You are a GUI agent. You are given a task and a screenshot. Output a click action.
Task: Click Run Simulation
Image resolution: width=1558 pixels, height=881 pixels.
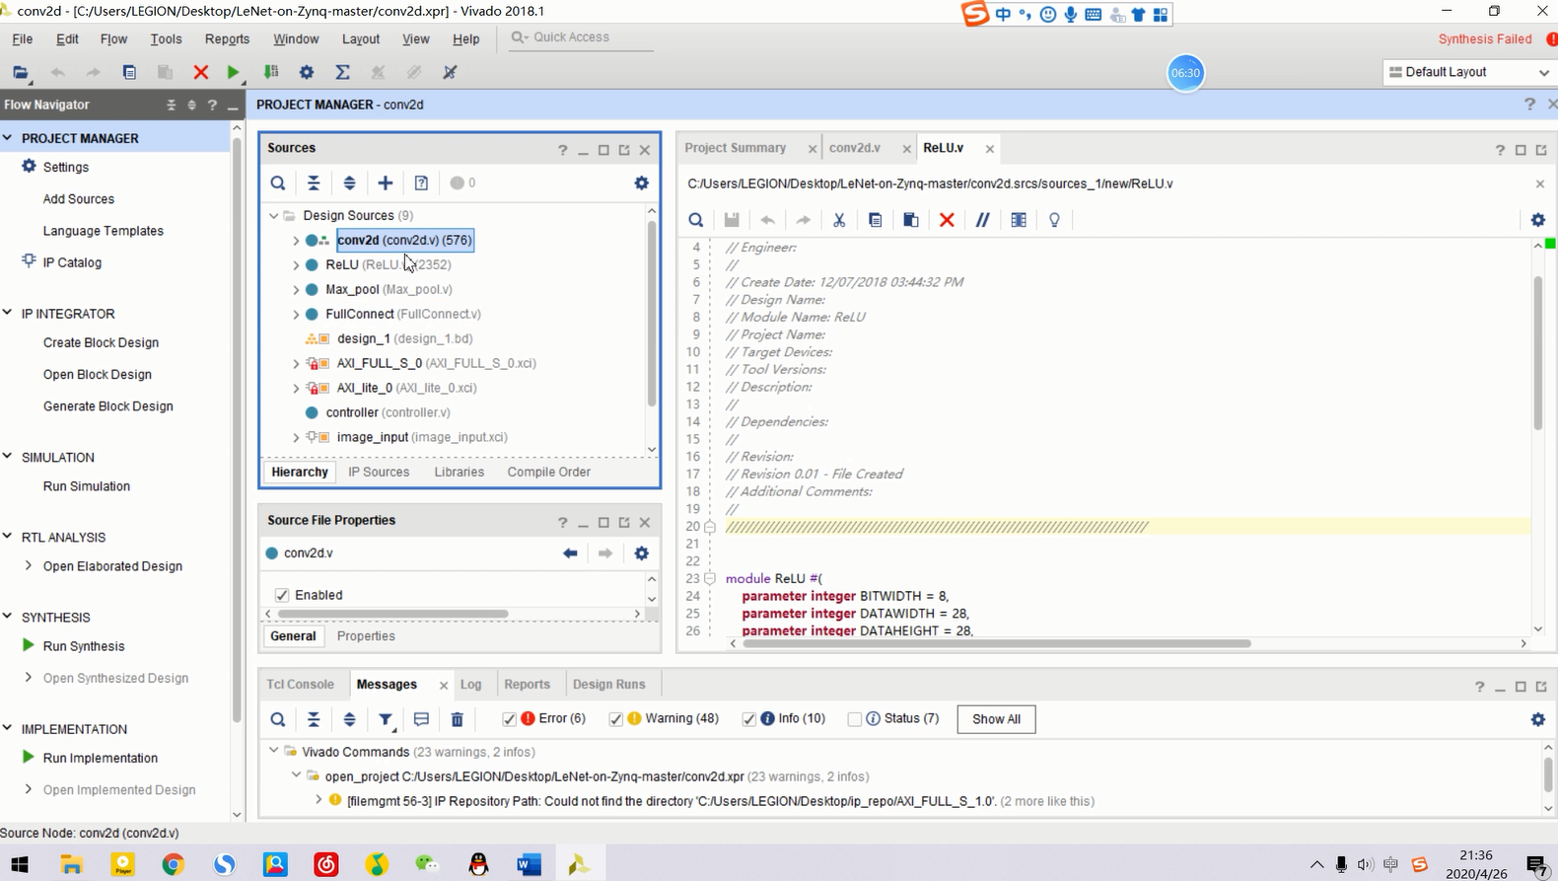pos(87,486)
